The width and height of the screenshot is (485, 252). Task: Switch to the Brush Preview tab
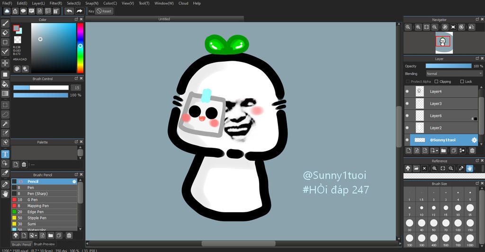tap(44, 244)
